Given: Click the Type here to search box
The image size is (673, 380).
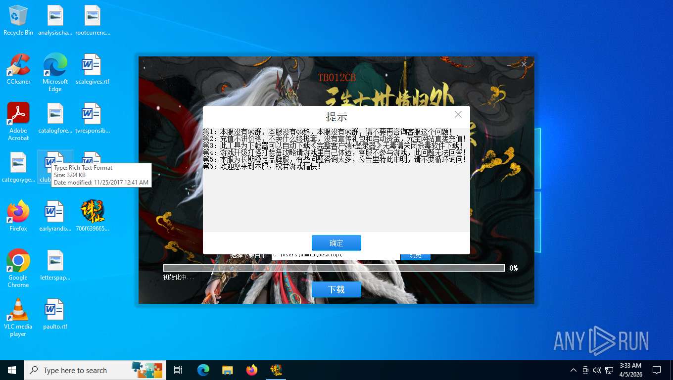Looking at the screenshot, I should click(95, 370).
